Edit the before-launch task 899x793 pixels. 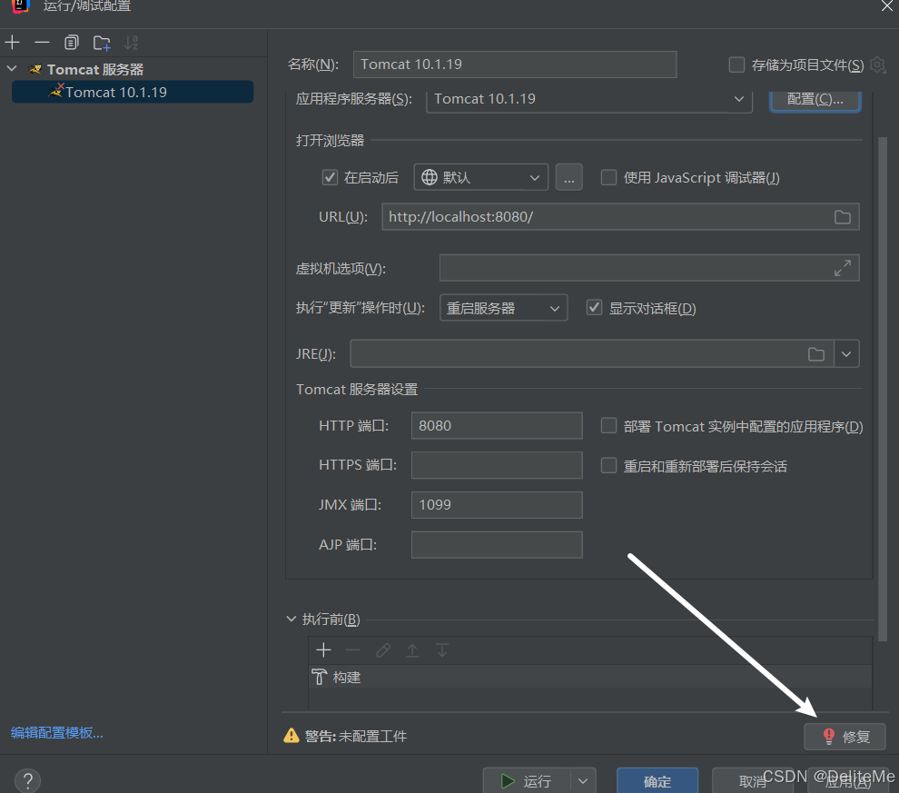click(383, 650)
